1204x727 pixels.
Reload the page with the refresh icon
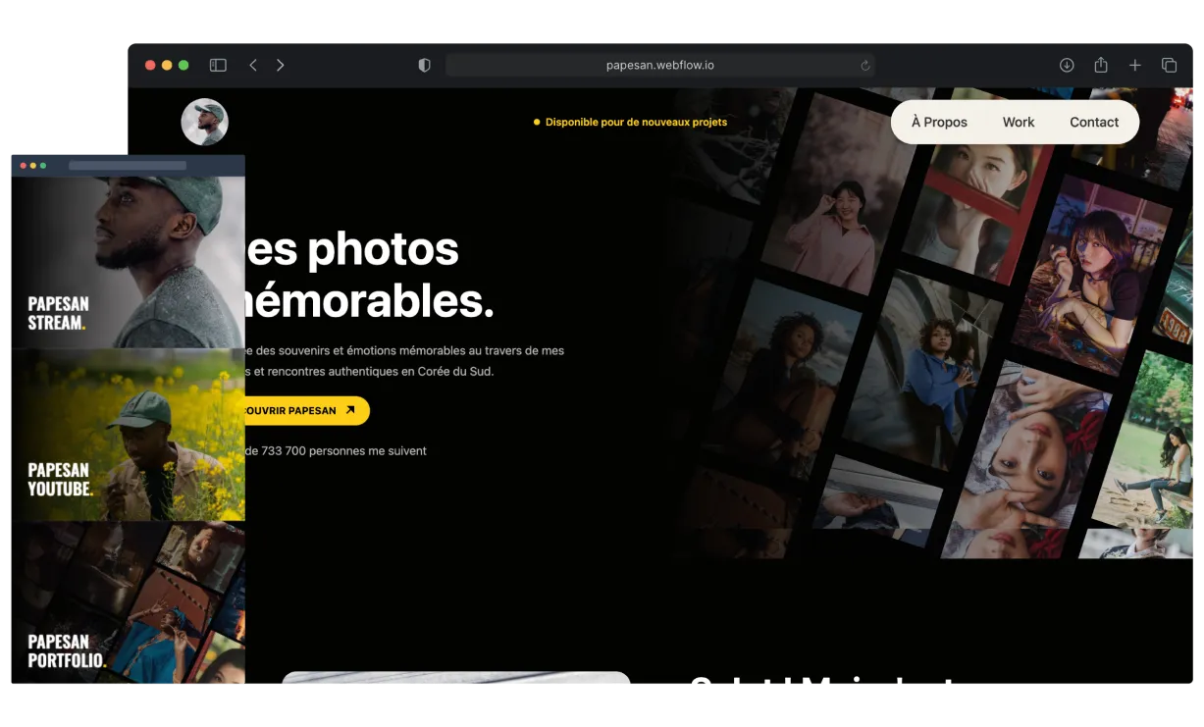(x=864, y=66)
